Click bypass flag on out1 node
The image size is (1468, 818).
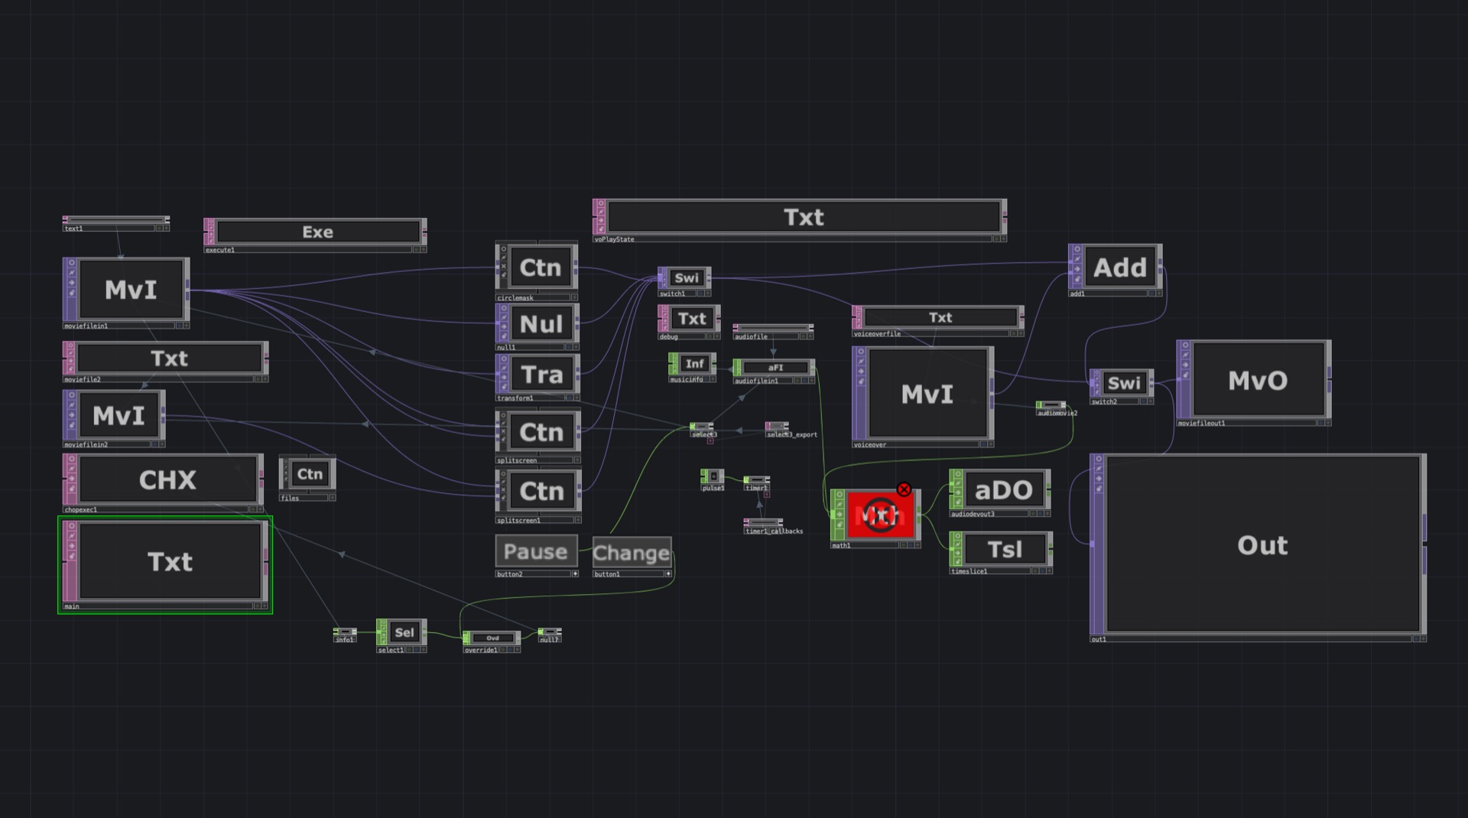(x=1099, y=469)
